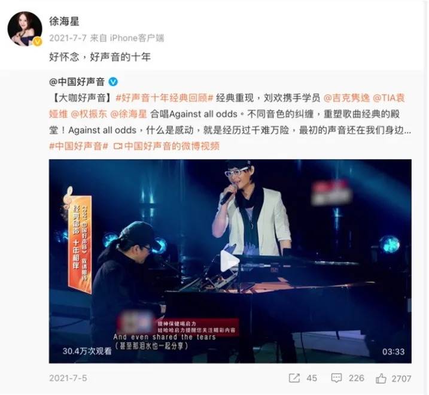Click the gold verified badge on avatar

click(38, 41)
